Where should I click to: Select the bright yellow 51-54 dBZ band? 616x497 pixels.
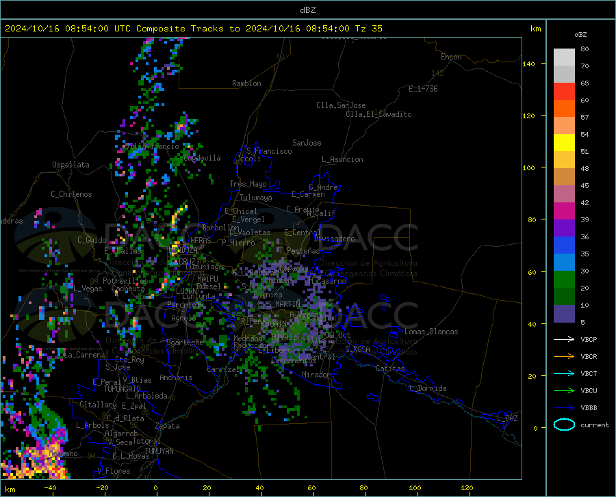point(564,143)
